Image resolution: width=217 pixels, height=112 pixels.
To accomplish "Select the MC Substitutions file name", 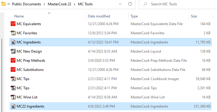I will [x=30, y=70].
